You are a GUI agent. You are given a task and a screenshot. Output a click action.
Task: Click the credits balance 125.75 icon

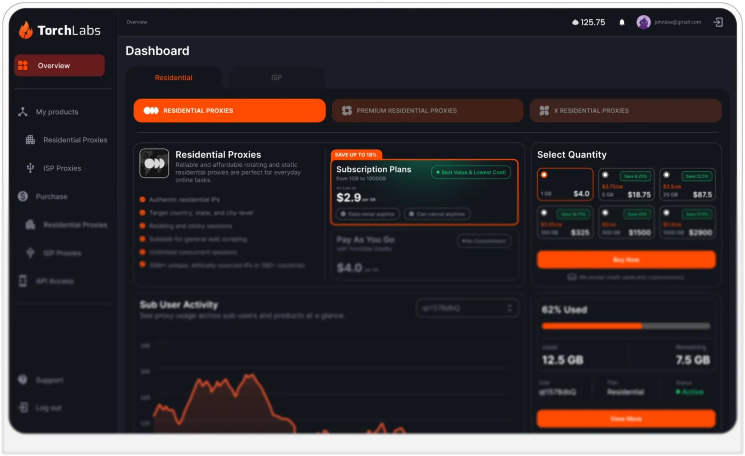tap(575, 22)
